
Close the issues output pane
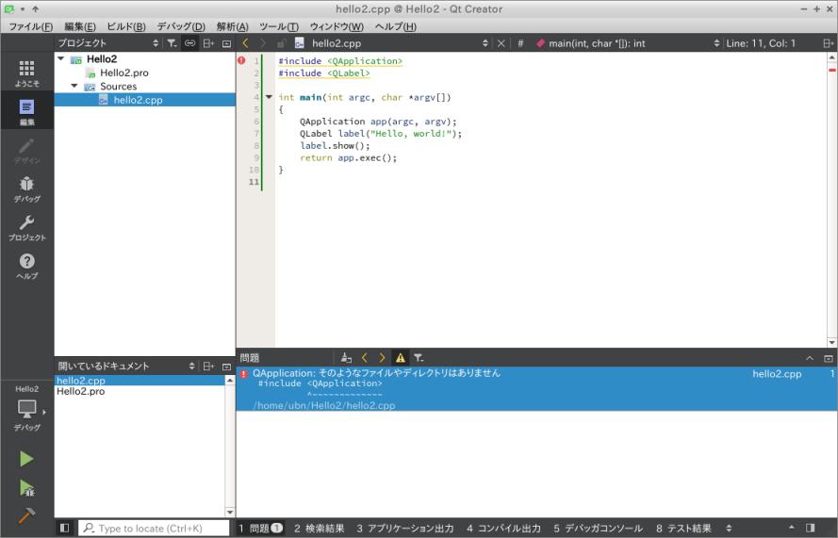point(828,358)
